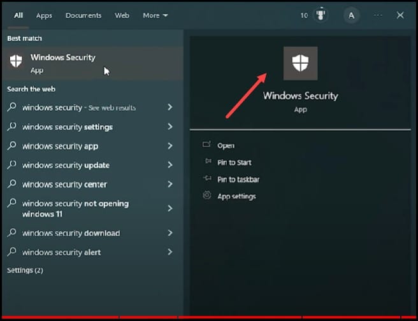418x321 pixels.
Task: Expand the More dropdown
Action: [x=155, y=15]
